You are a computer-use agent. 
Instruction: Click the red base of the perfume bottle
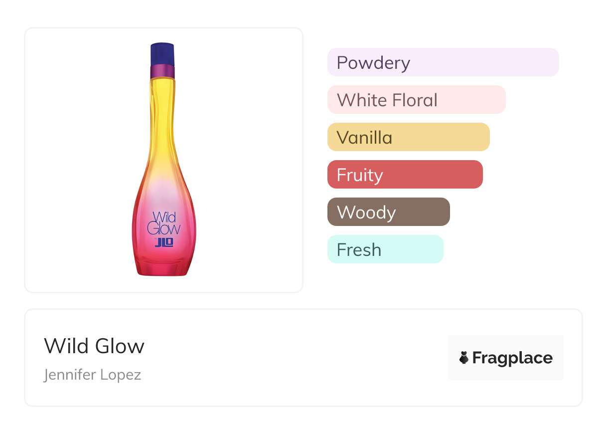click(x=163, y=267)
